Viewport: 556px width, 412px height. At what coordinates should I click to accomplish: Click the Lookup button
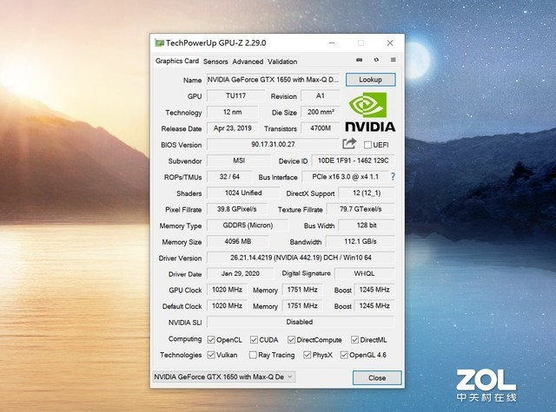click(x=371, y=80)
